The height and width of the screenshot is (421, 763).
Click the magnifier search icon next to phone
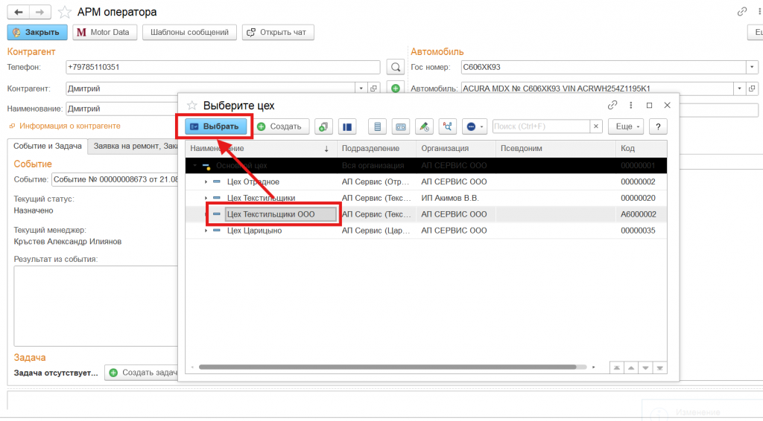point(395,68)
